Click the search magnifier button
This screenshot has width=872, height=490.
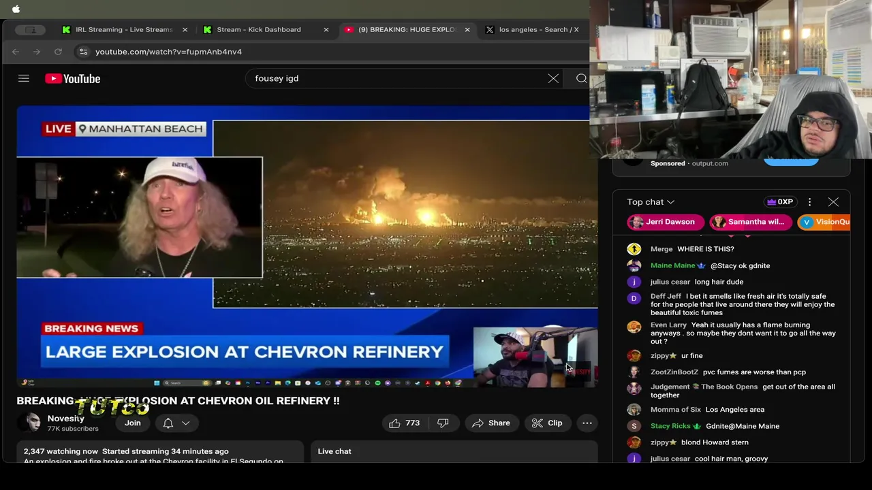581,78
